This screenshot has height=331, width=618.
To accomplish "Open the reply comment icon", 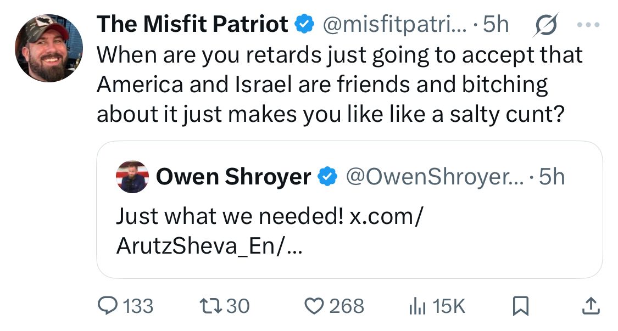I will click(107, 306).
